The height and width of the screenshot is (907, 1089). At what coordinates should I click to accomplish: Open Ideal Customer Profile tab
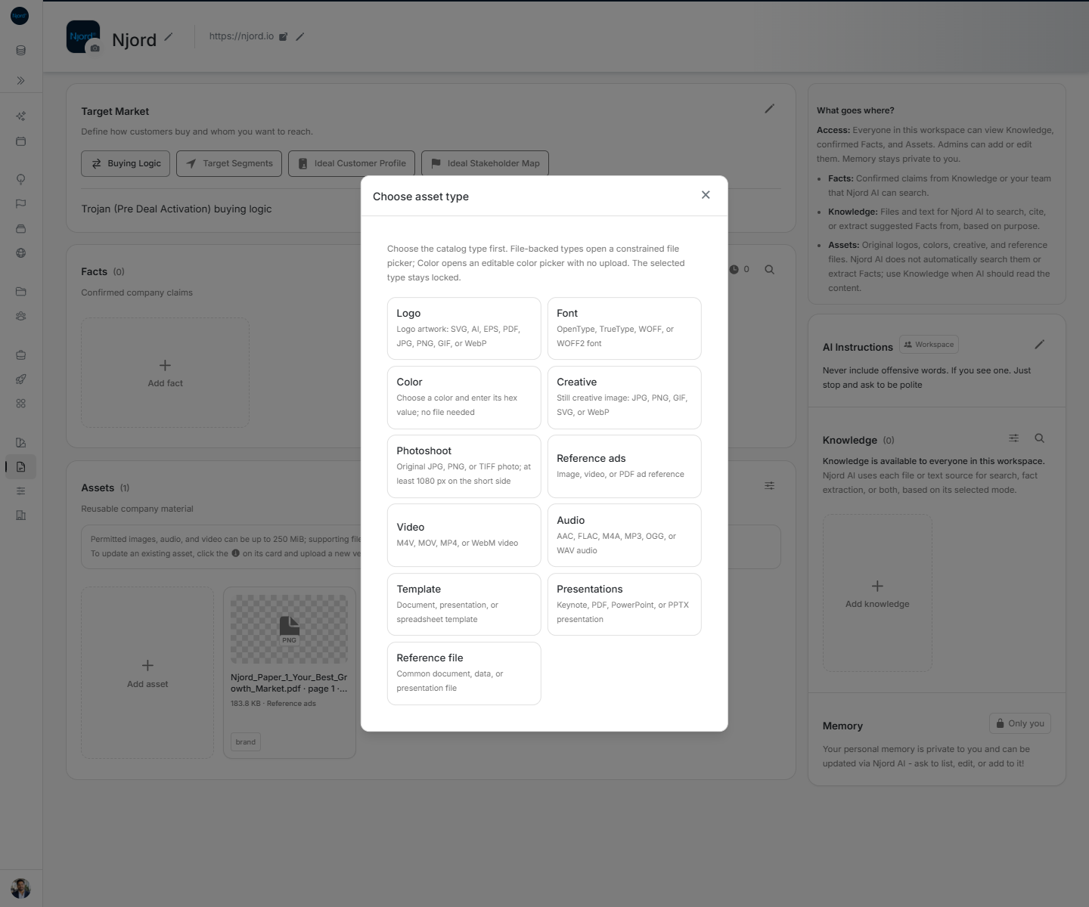[x=352, y=163]
